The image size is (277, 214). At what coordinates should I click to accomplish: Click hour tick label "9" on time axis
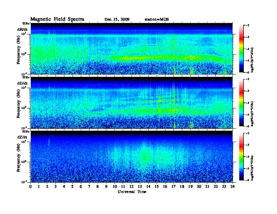106,187
